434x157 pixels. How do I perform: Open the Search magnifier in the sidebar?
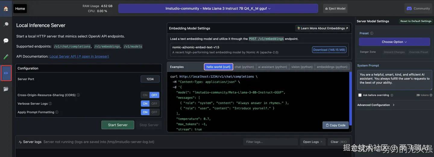pos(6,24)
